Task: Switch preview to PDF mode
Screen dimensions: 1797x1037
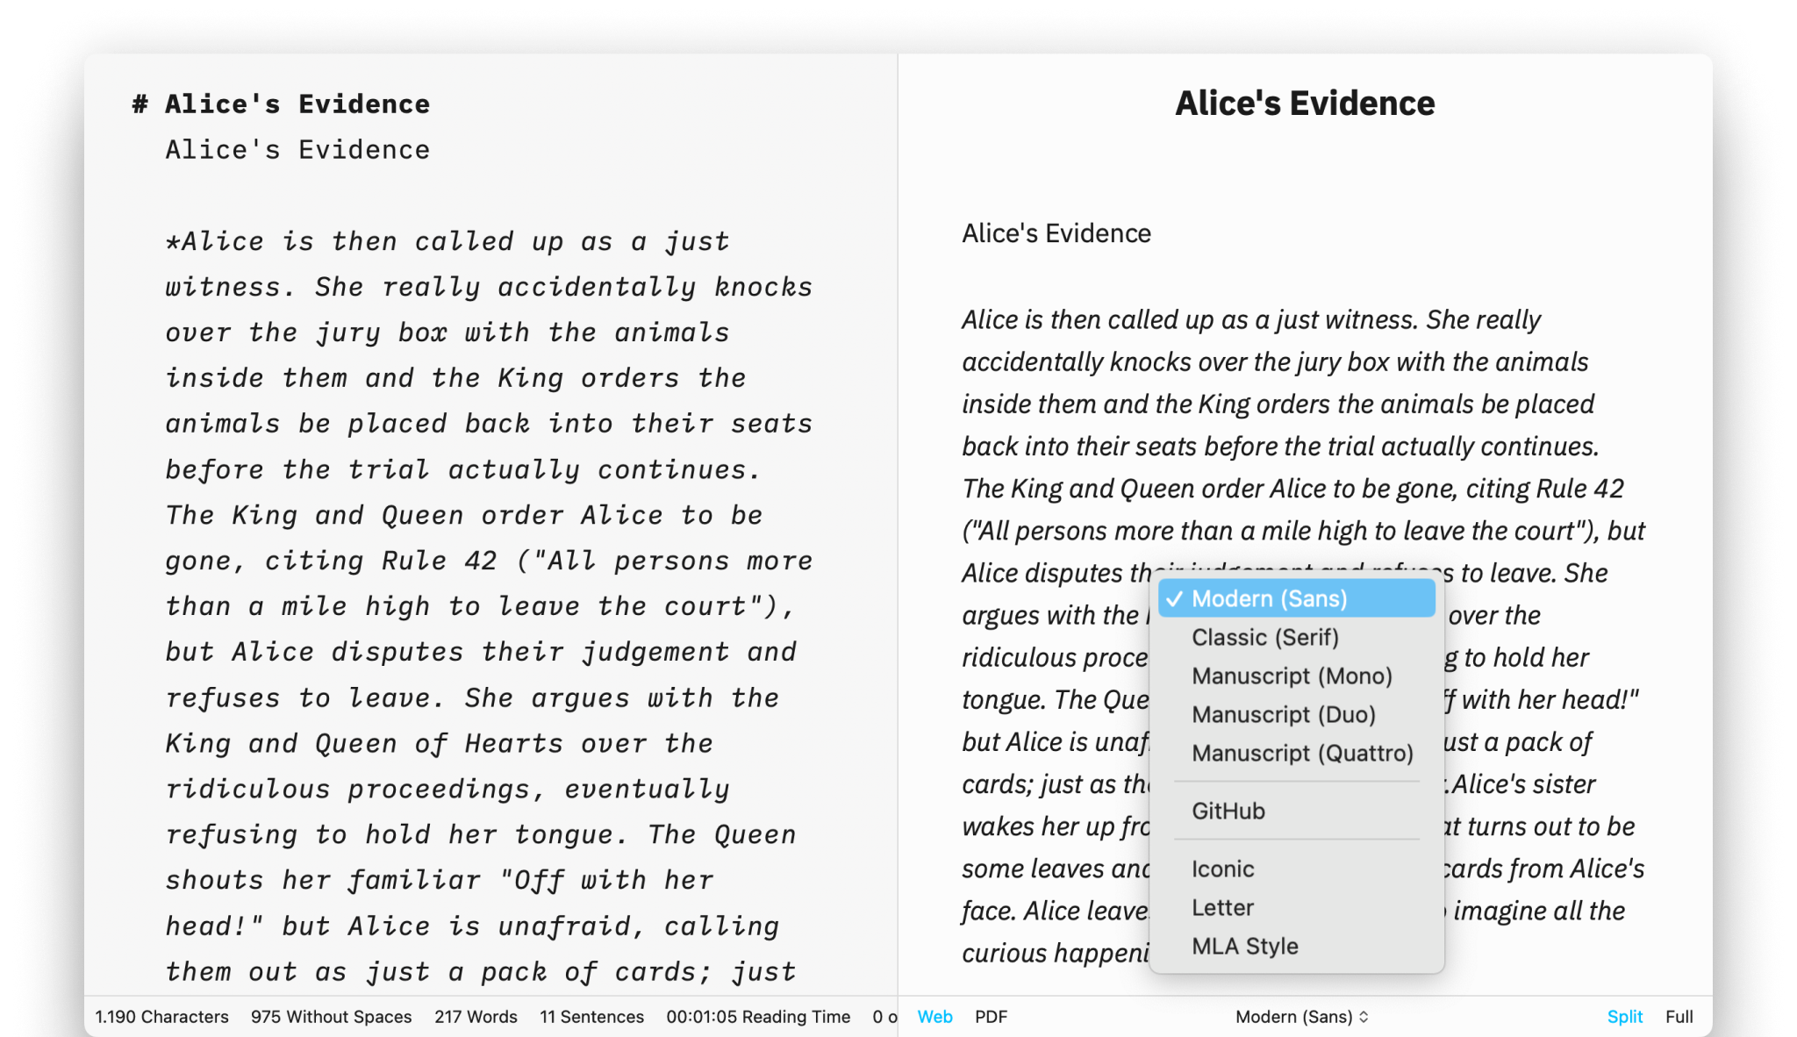Action: (991, 1017)
